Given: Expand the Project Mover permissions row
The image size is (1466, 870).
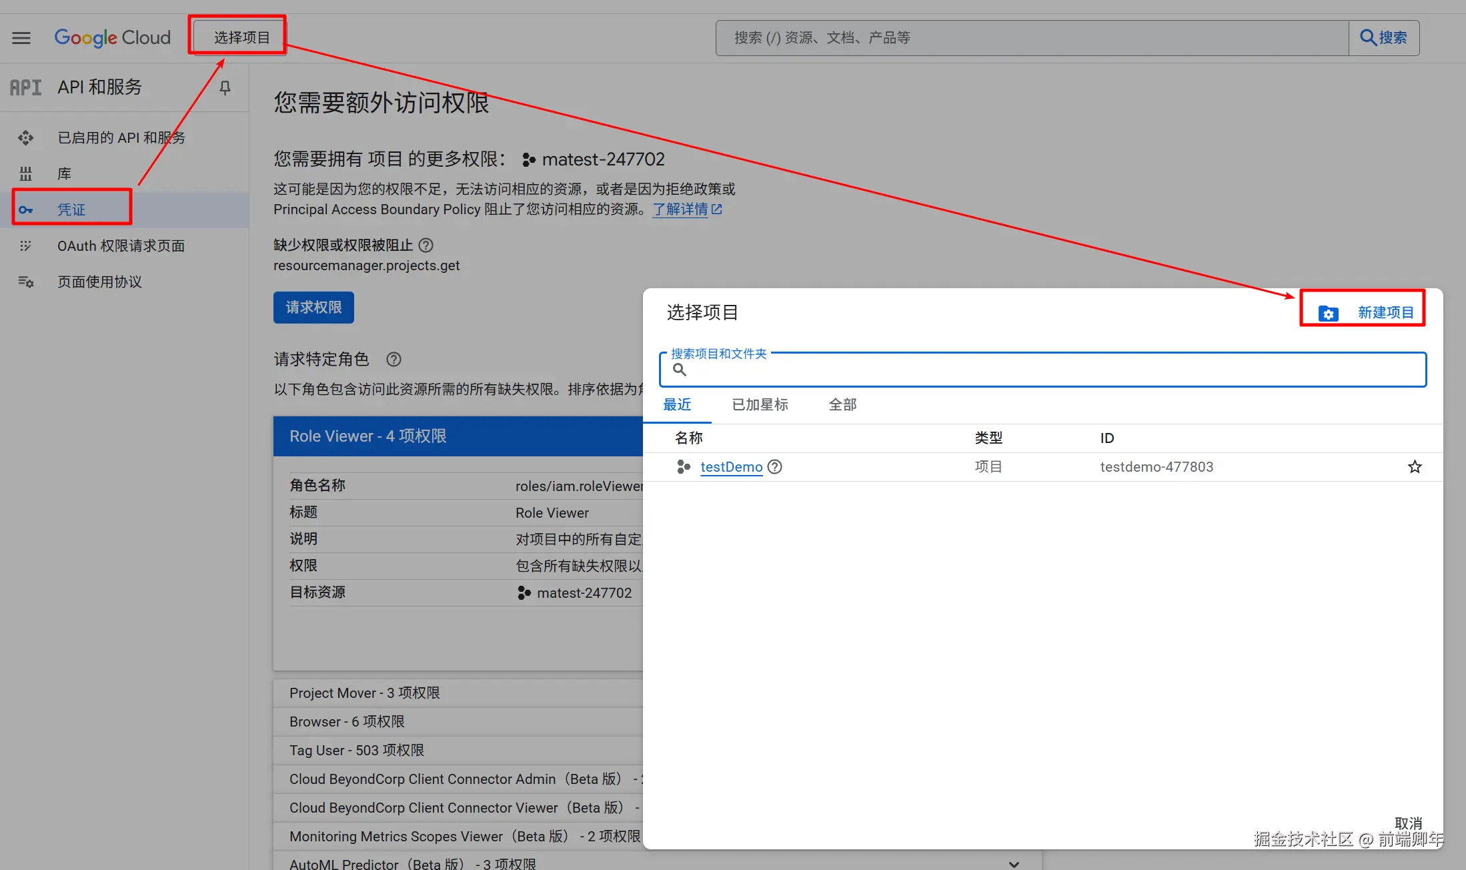Looking at the screenshot, I should [x=364, y=693].
